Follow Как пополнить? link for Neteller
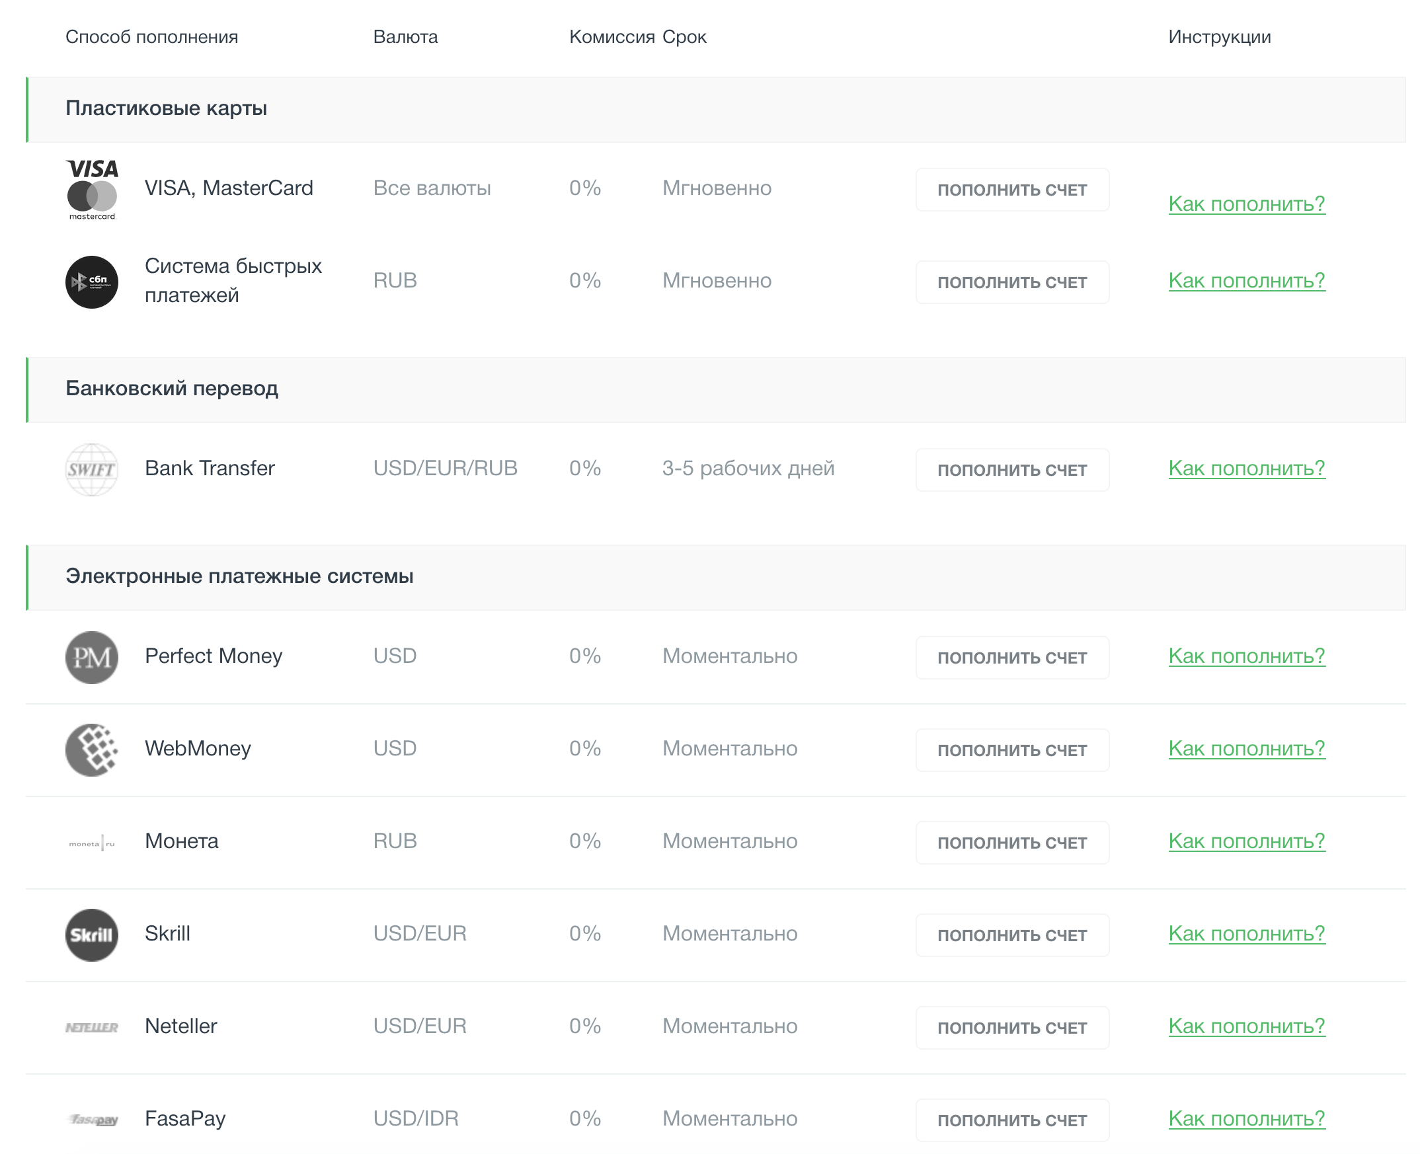 1246,1025
